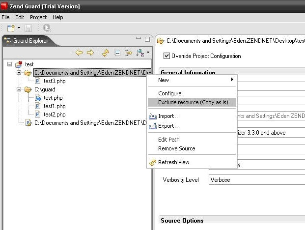Viewport: 305px width, 230px height.
Task: Open the File menu
Action: (5, 17)
